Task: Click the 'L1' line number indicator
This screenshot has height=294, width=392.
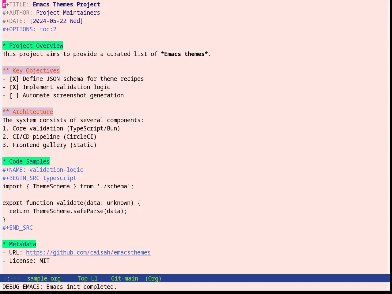Action: tap(94, 278)
